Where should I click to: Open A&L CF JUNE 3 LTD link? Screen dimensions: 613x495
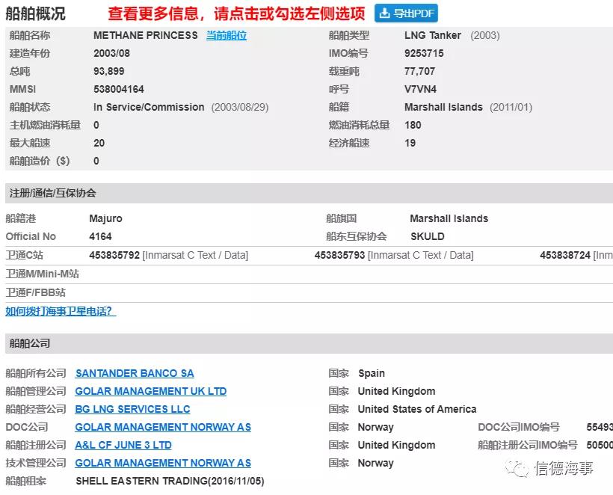[x=123, y=445]
